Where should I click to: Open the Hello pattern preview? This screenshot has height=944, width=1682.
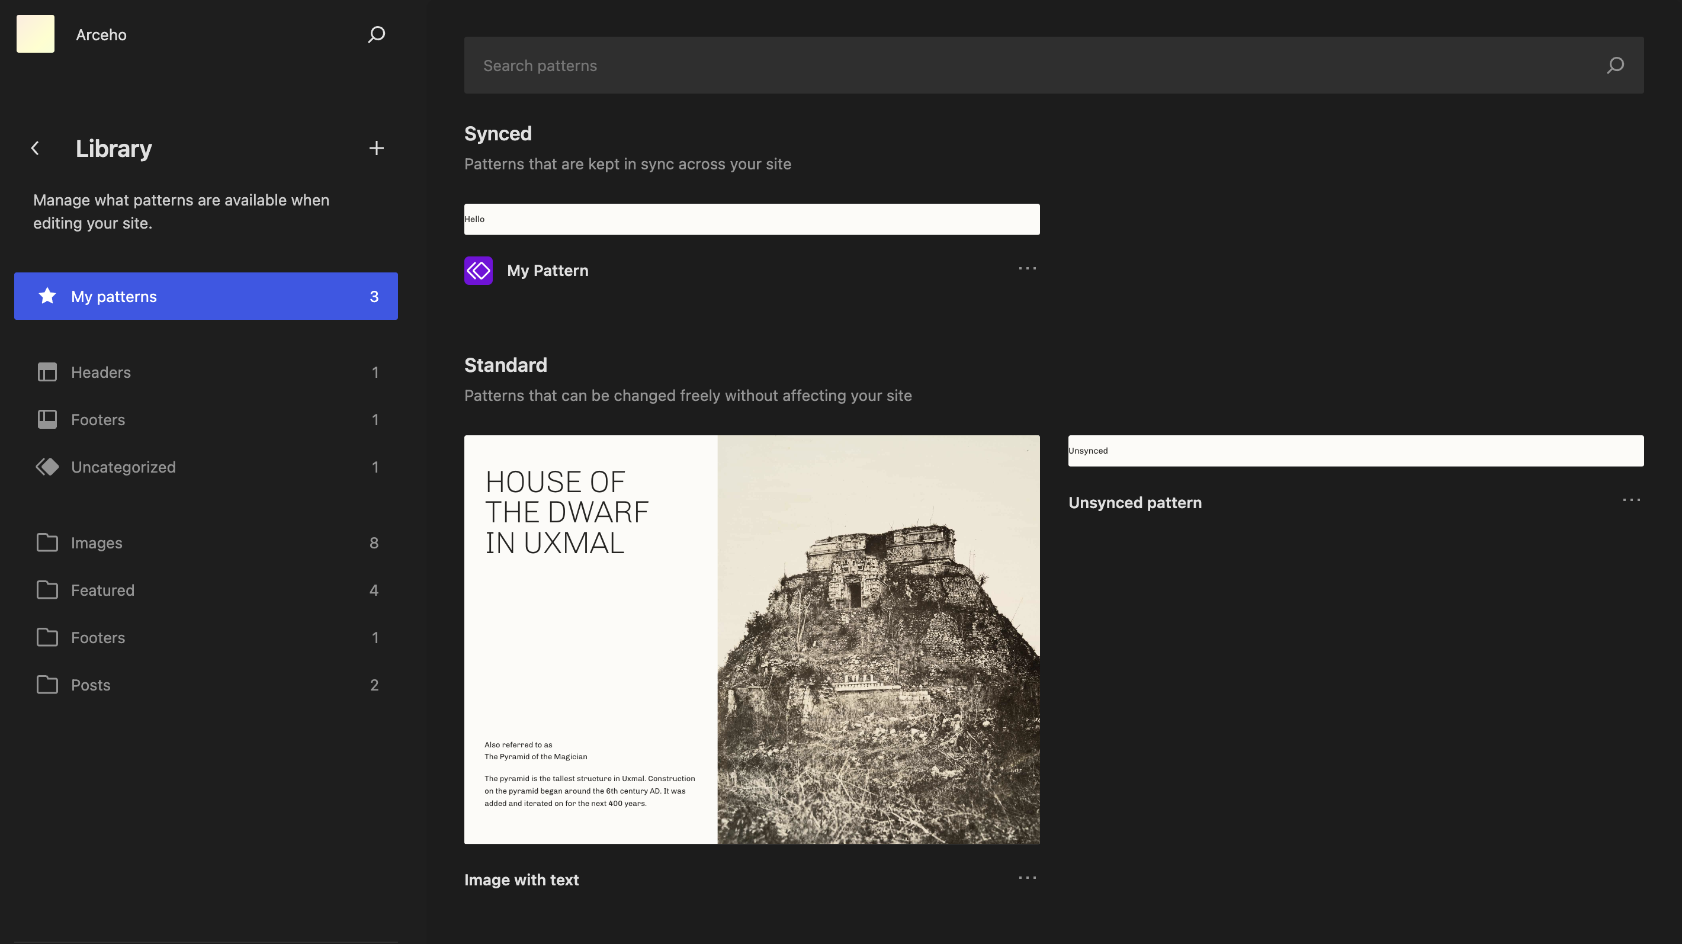click(752, 219)
